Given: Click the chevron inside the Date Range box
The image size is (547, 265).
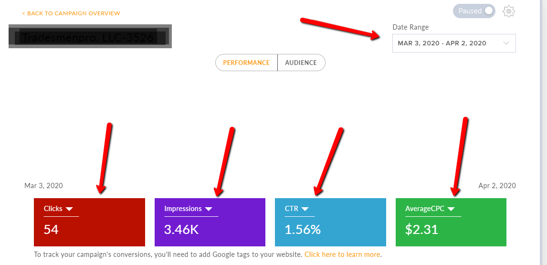Looking at the screenshot, I should tap(506, 43).
